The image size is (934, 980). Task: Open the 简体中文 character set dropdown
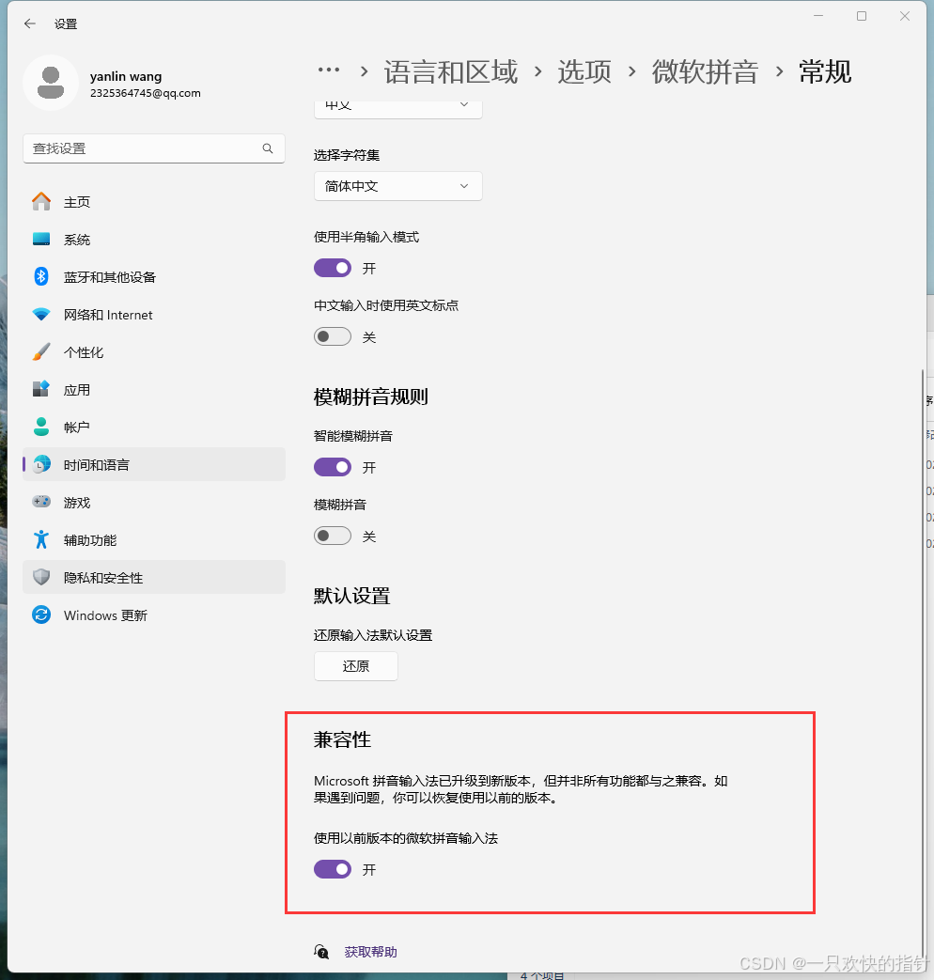397,186
